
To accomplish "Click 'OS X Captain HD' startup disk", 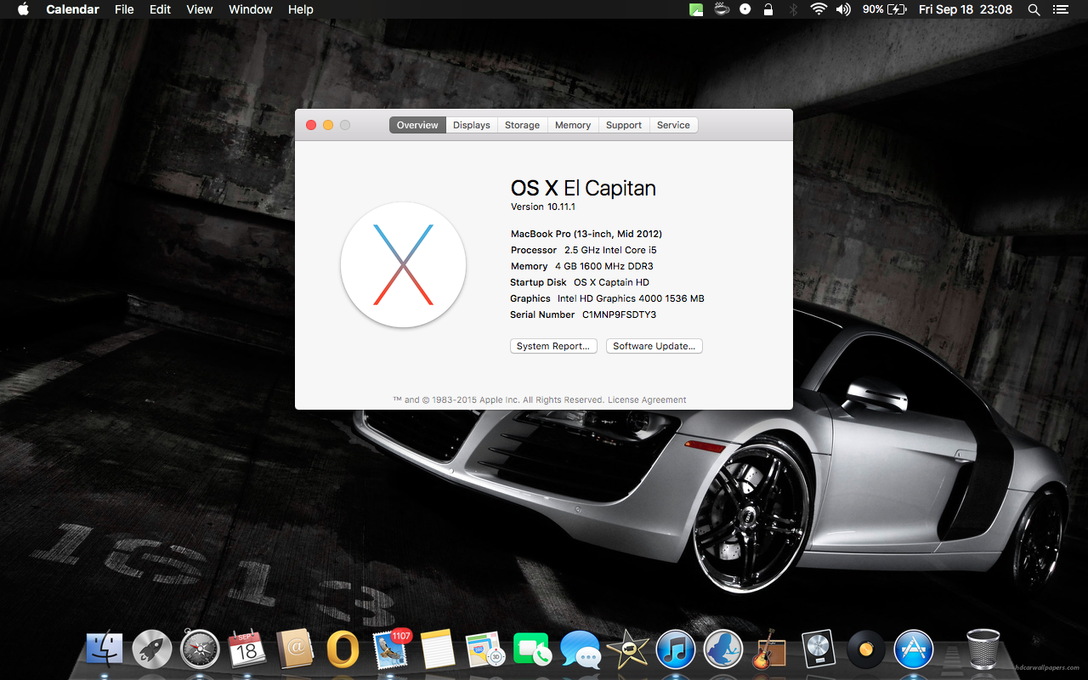I will [611, 282].
